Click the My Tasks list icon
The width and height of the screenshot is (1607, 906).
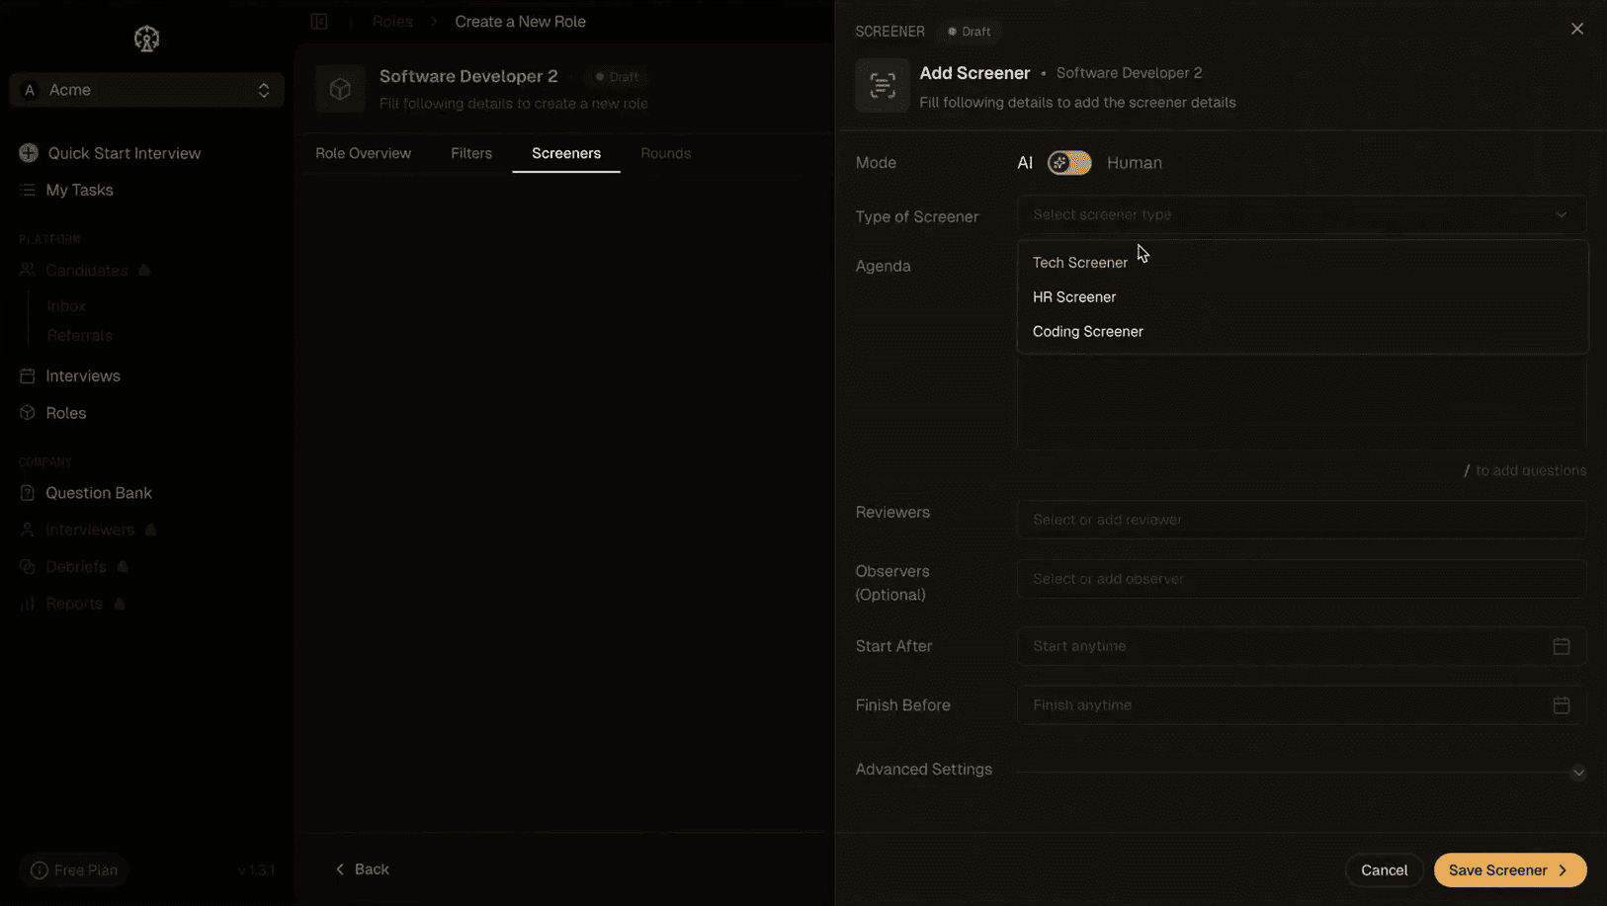tap(28, 190)
